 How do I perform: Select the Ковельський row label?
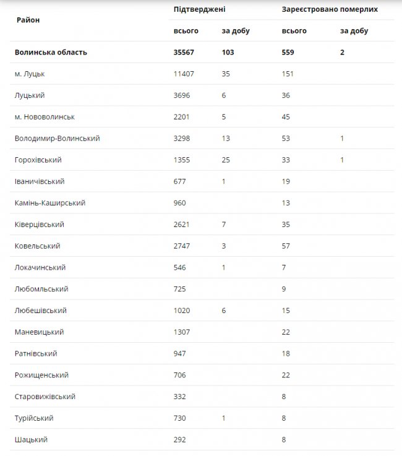click(x=37, y=246)
